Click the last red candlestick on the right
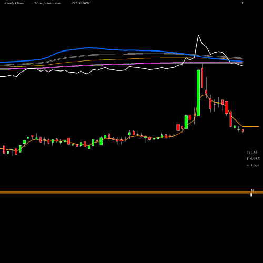 [x=243, y=130]
